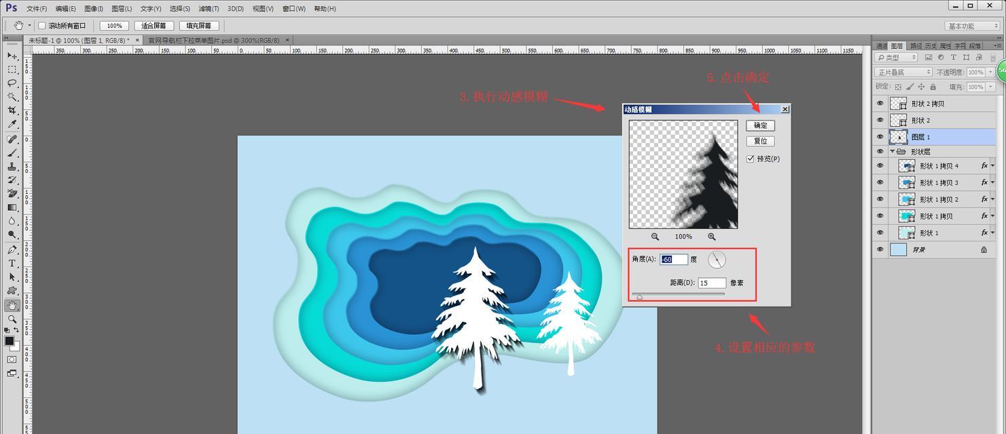Hide the 形状 1 拷贝 4 layer
The width and height of the screenshot is (1006, 434).
point(880,165)
